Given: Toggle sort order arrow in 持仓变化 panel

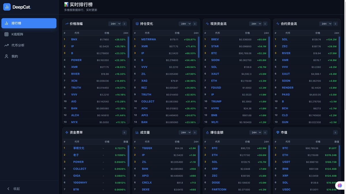Looking at the screenshot, I should point(194,24).
